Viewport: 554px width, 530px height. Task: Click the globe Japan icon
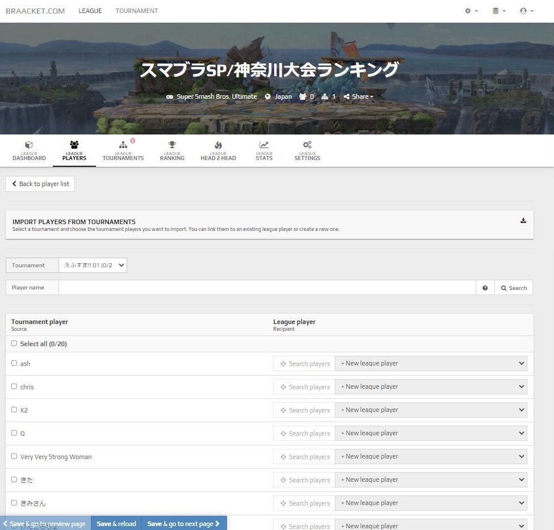tap(268, 96)
